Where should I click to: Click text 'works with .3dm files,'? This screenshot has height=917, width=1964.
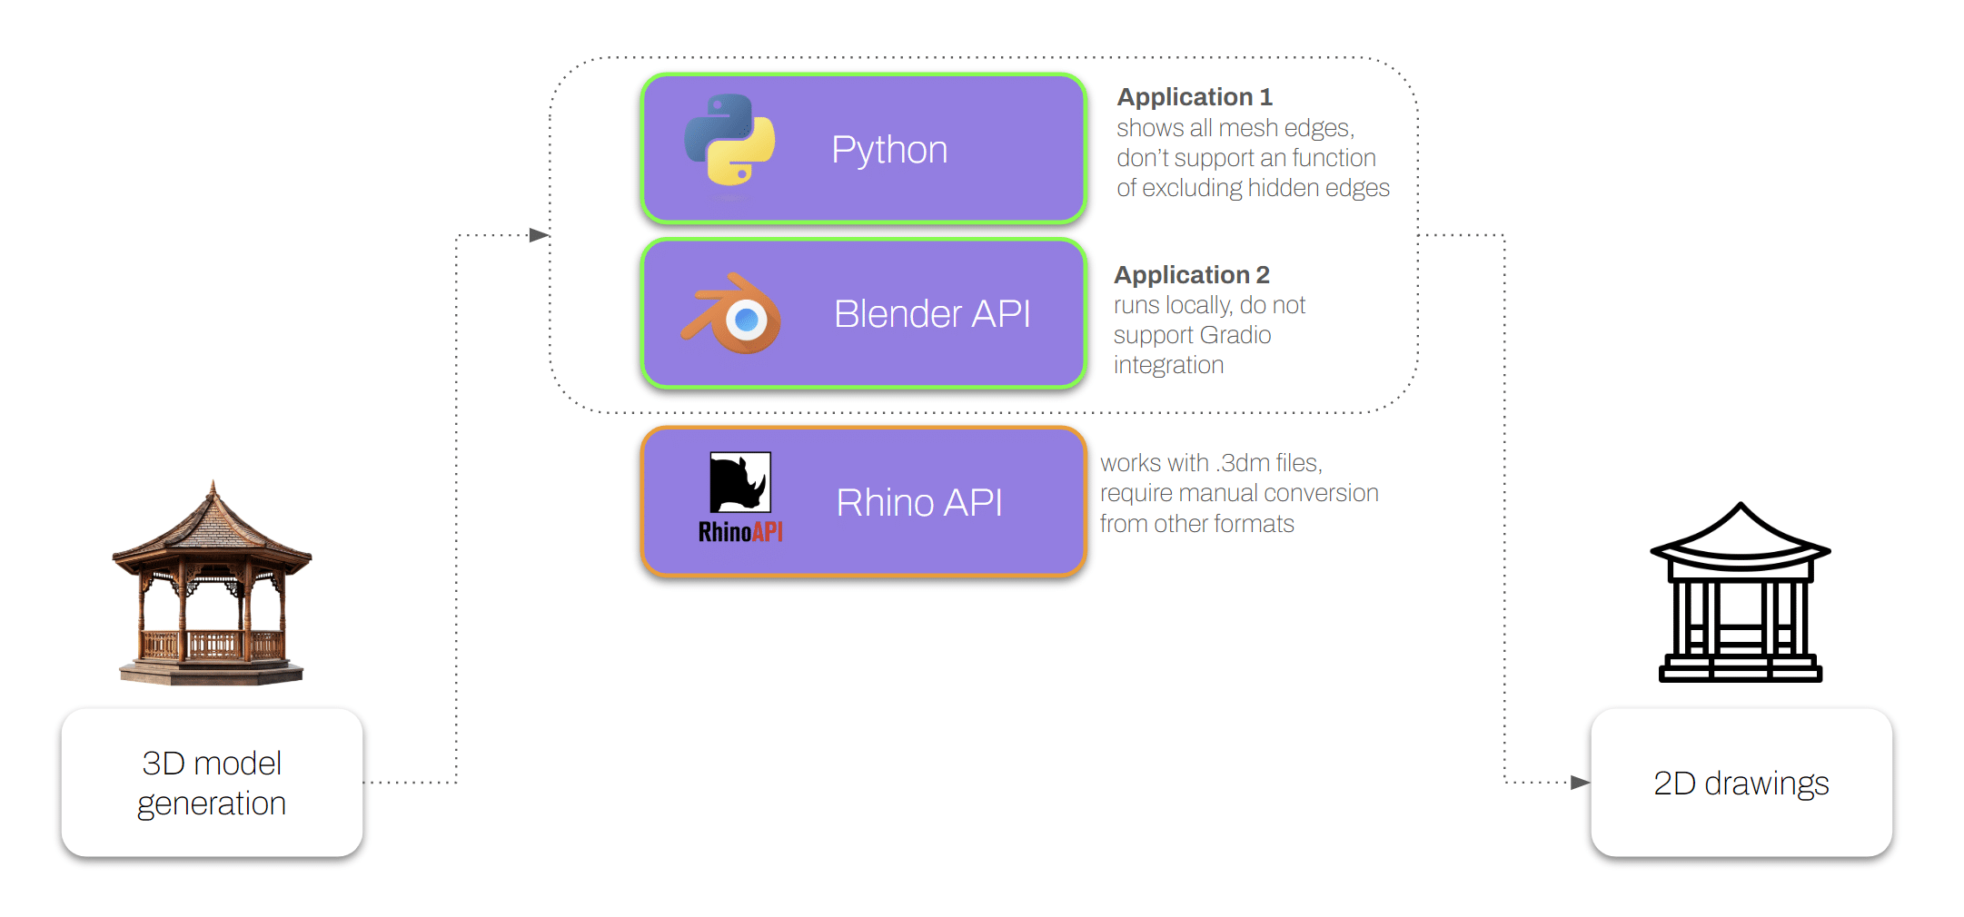click(x=1211, y=463)
